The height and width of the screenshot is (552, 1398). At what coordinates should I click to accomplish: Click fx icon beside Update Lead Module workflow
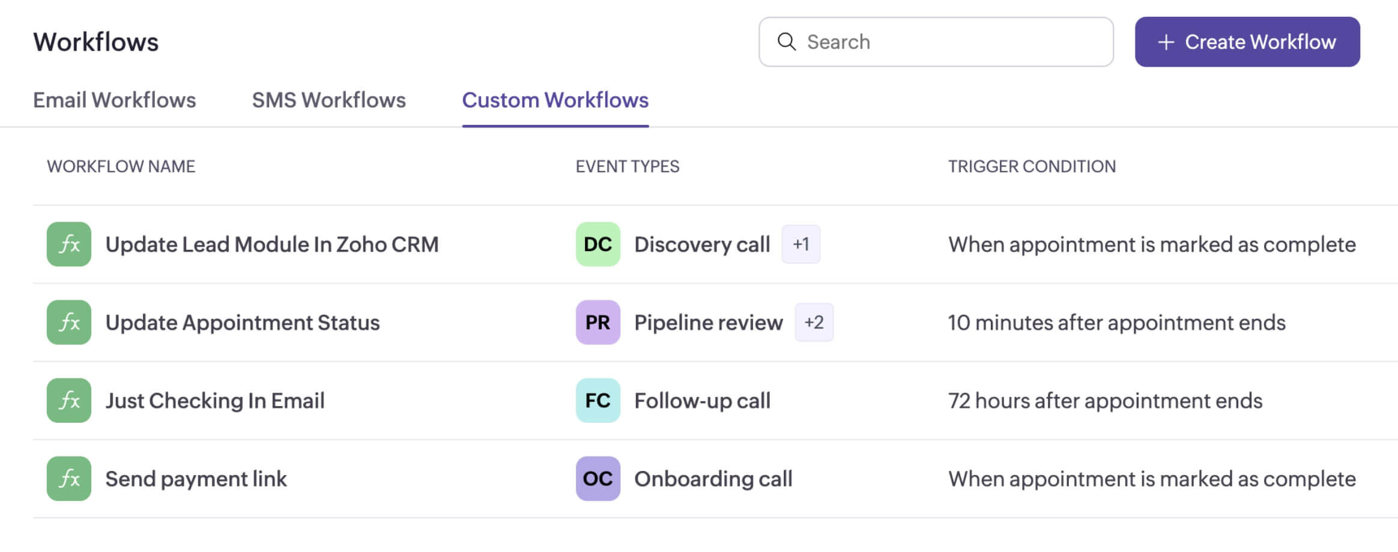tap(69, 244)
